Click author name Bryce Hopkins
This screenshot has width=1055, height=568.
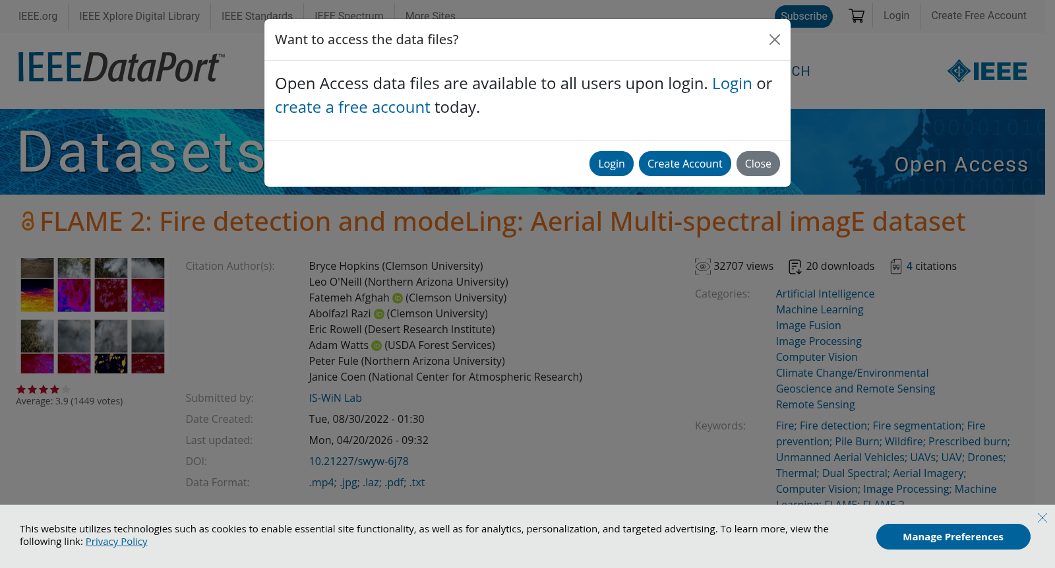click(x=344, y=267)
